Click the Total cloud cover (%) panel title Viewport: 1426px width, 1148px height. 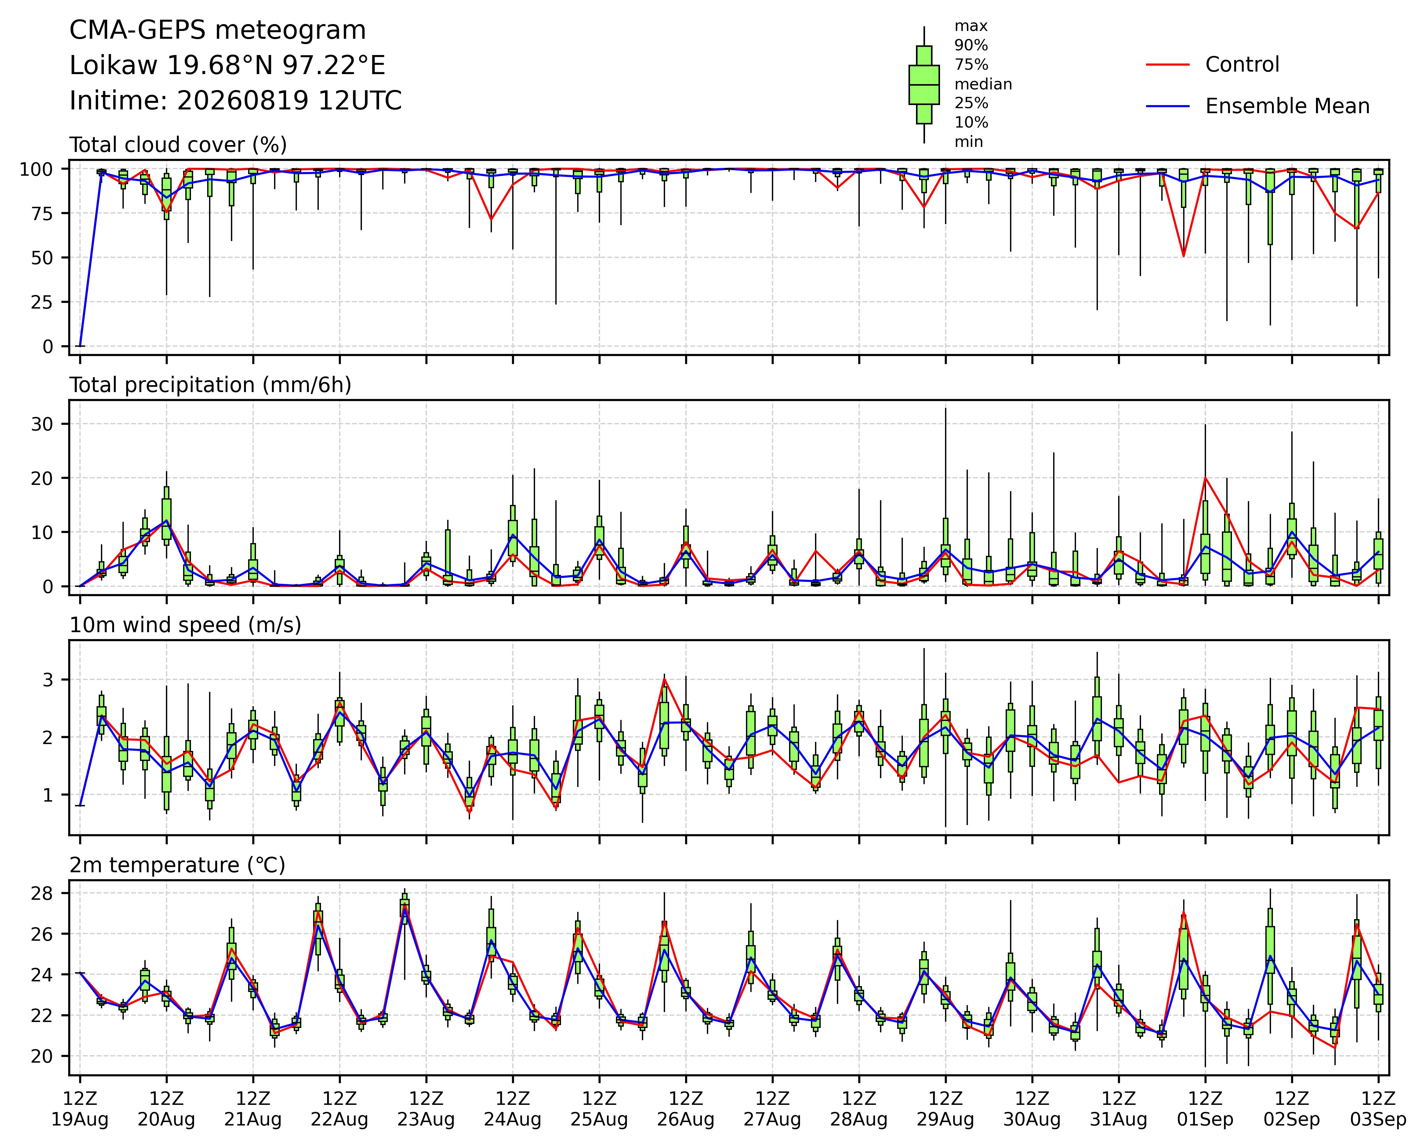pos(178,145)
